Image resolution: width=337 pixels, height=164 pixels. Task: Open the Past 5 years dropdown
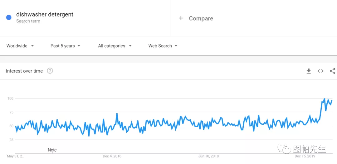coord(65,46)
